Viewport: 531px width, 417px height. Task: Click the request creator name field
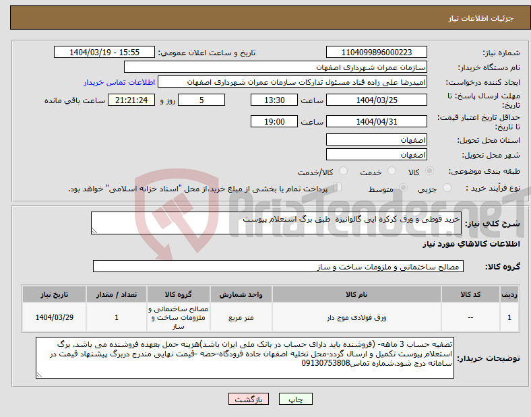click(x=292, y=82)
